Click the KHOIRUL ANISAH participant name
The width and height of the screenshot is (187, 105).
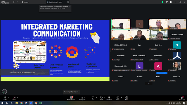click(177, 34)
